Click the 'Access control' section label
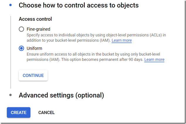Screen dimensions: 186x124 (35, 19)
